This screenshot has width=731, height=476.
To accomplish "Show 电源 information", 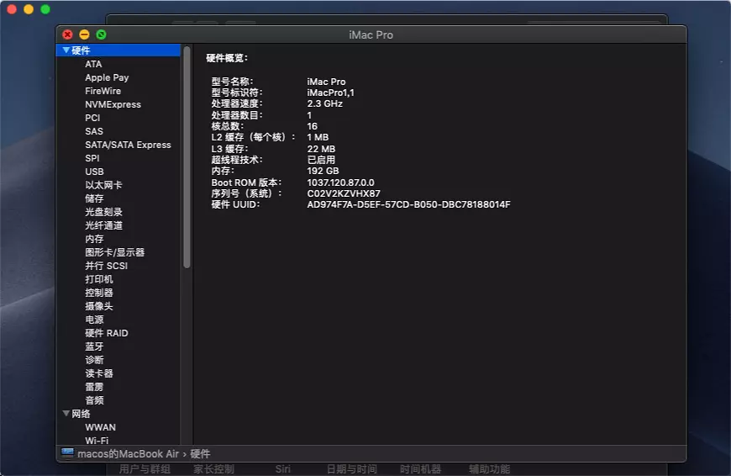I will (x=94, y=320).
